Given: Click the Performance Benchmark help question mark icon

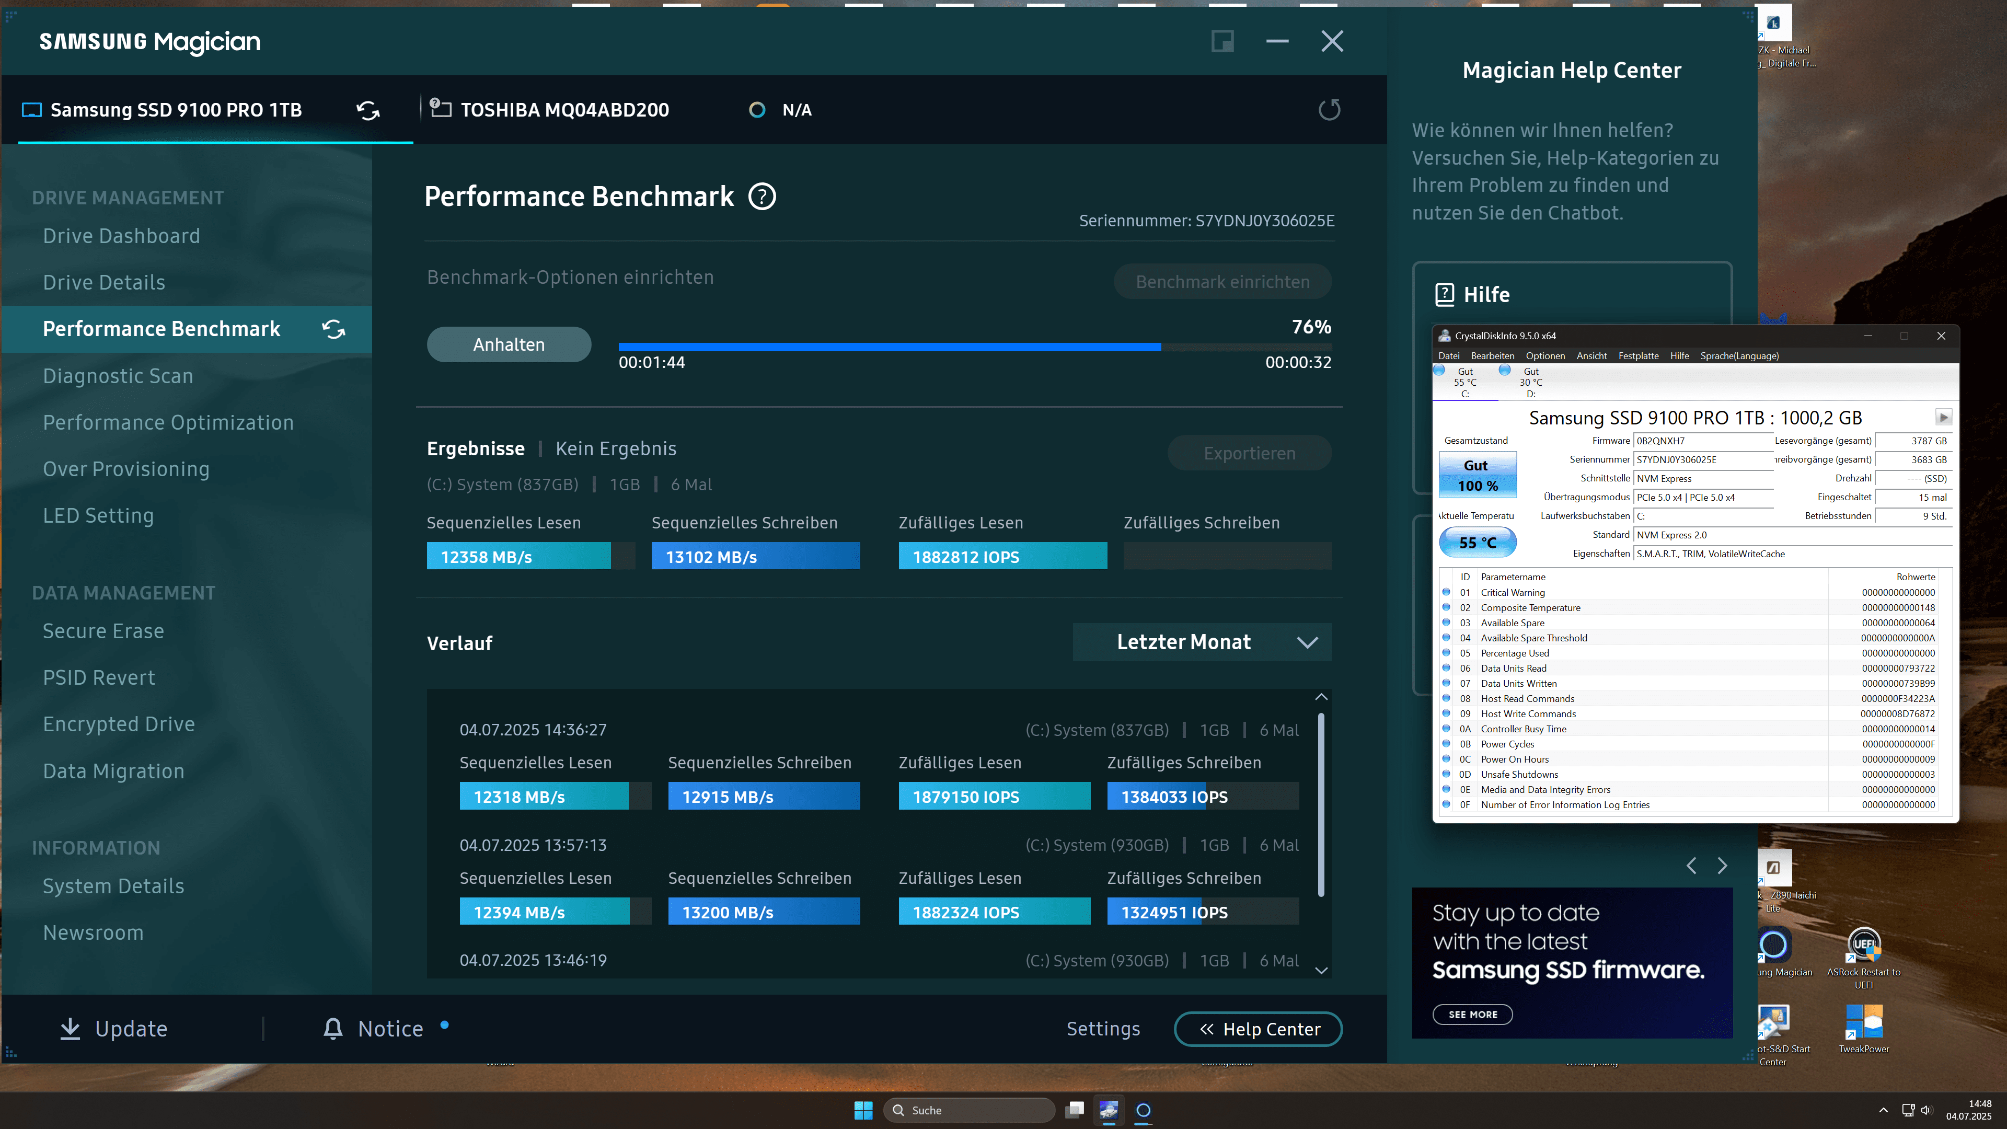Looking at the screenshot, I should click(762, 197).
